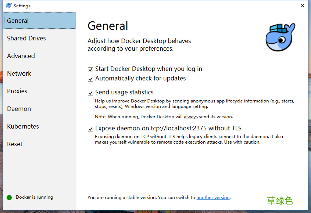Viewport: 311px width, 213px height.
Task: Open the another version link
Action: pos(213,197)
